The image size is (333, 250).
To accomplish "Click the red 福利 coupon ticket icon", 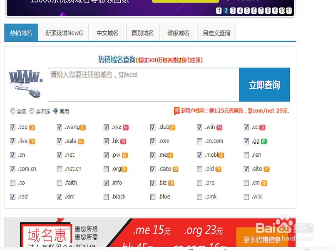I will pos(176,110).
